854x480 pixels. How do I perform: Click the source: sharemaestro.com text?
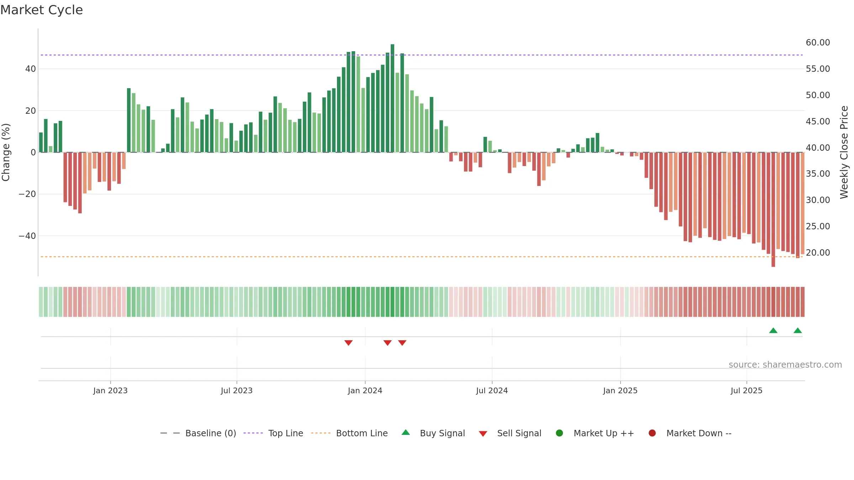pos(785,365)
